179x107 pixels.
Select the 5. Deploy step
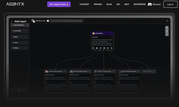click(20, 48)
